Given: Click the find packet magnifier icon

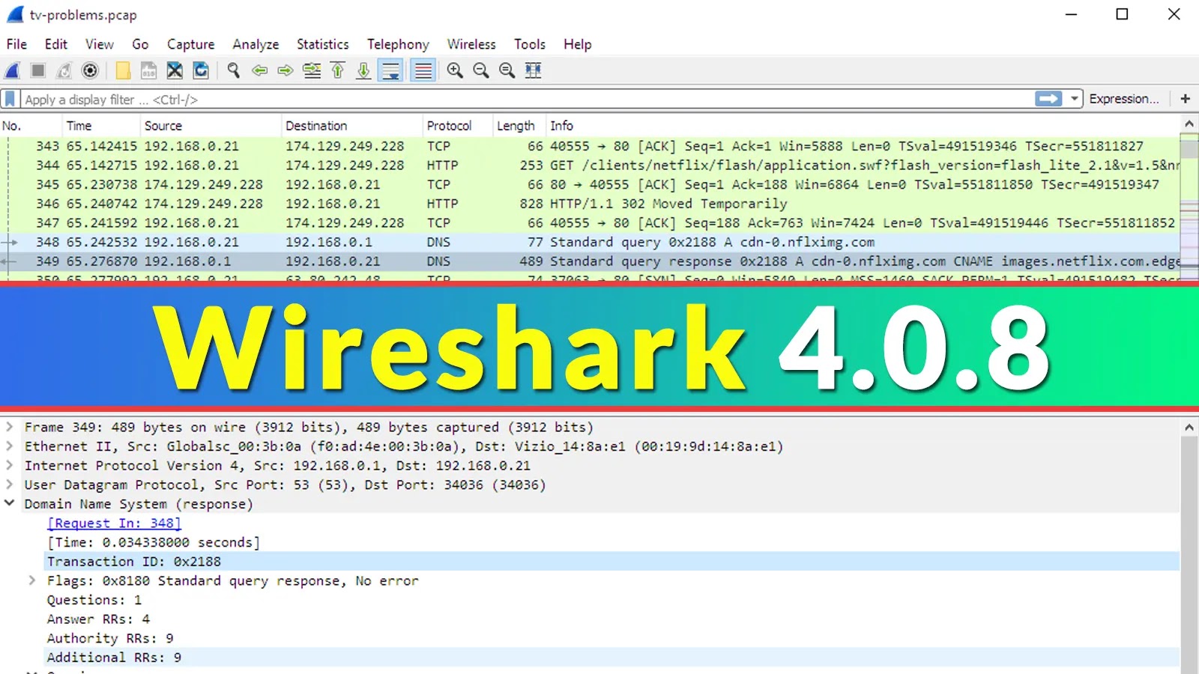Looking at the screenshot, I should pos(234,70).
